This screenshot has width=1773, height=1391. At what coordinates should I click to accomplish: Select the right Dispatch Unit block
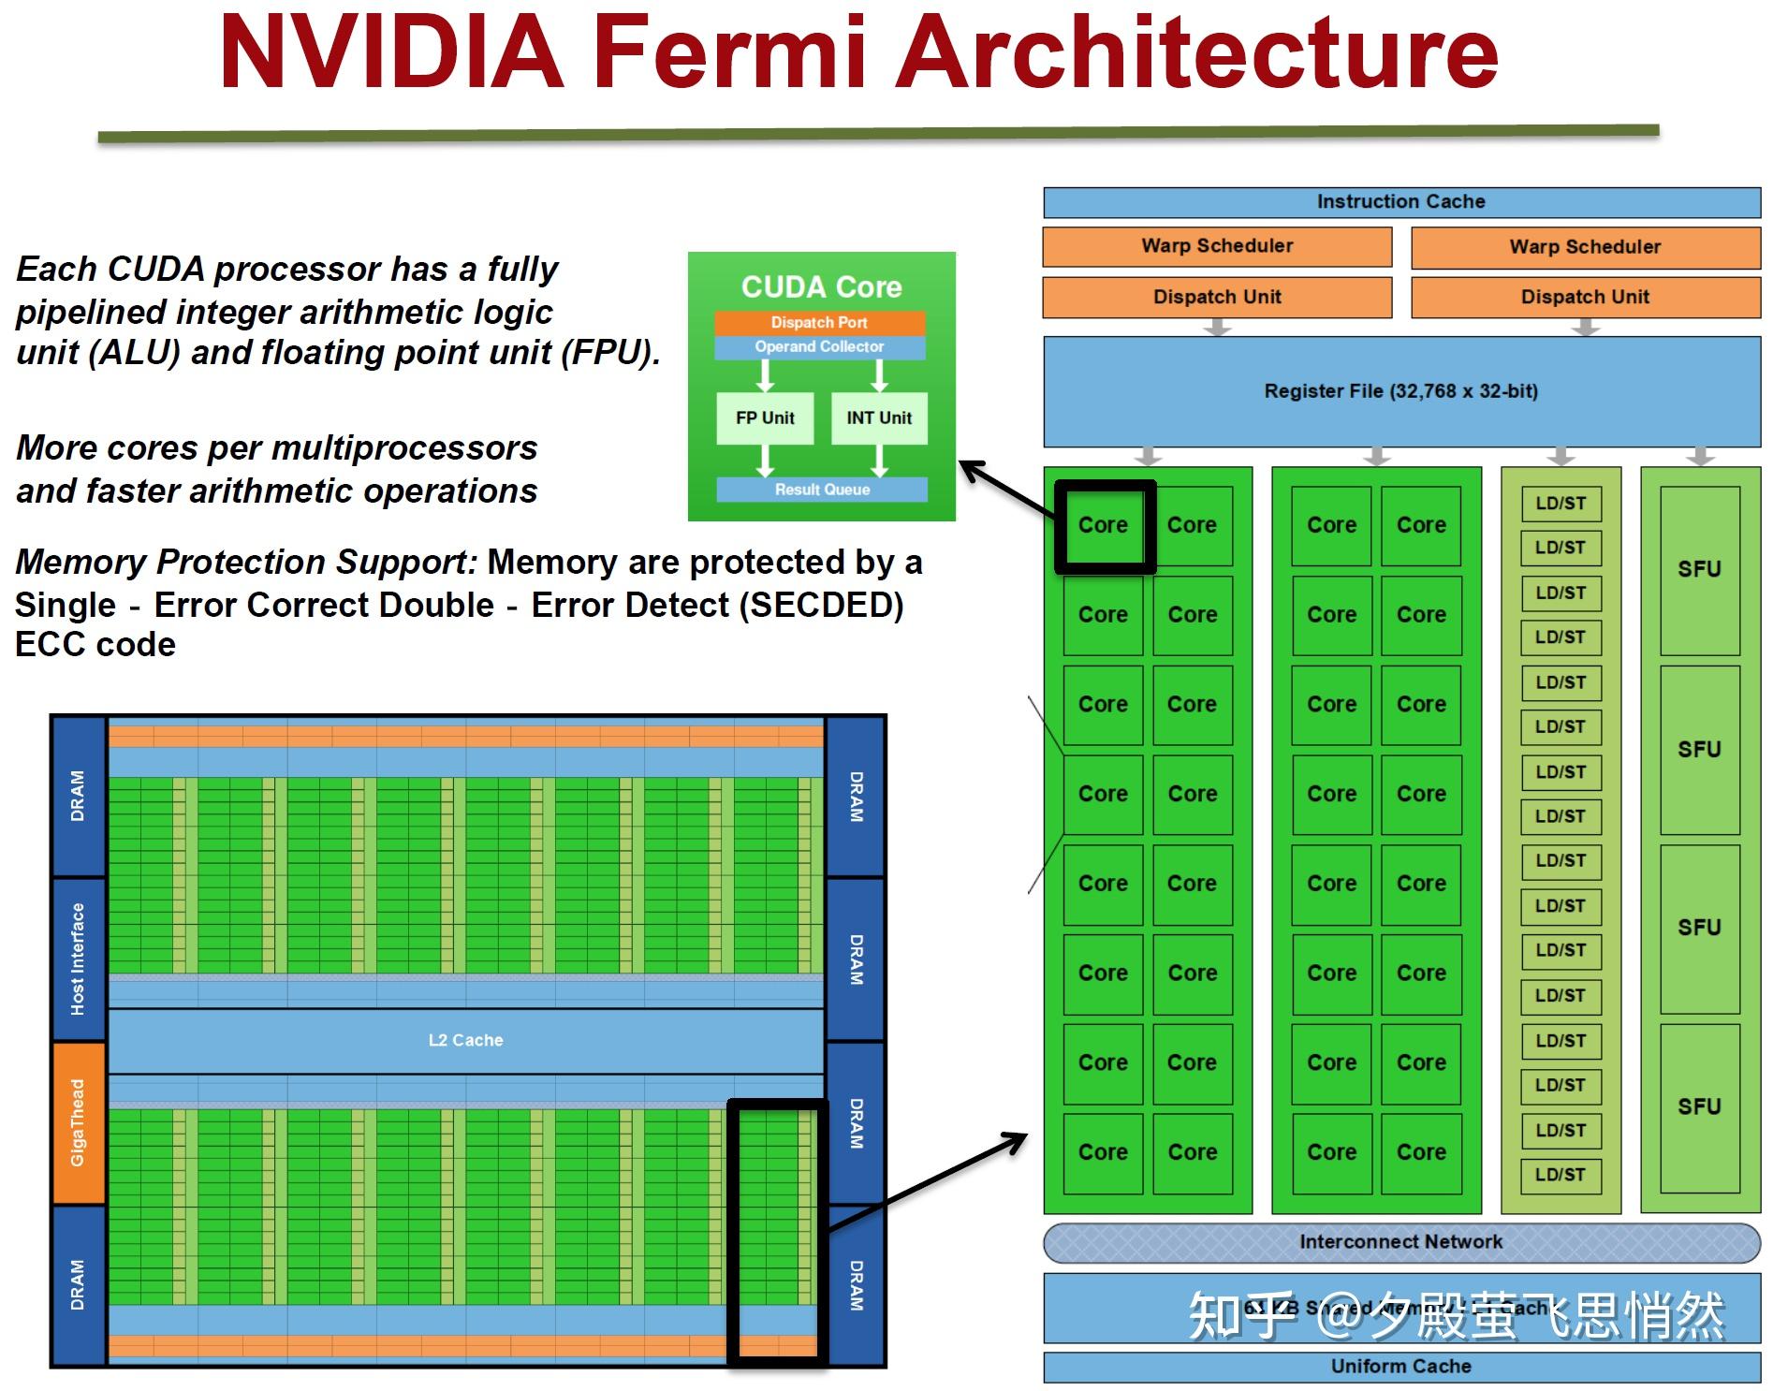[x=1585, y=297]
